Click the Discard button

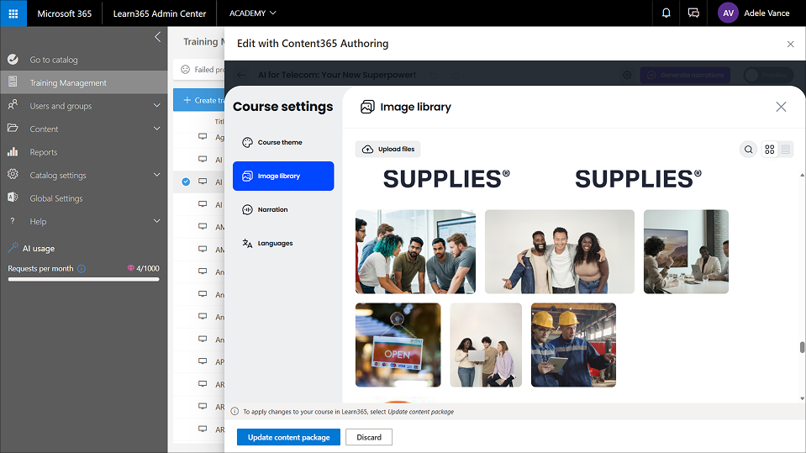[369, 437]
